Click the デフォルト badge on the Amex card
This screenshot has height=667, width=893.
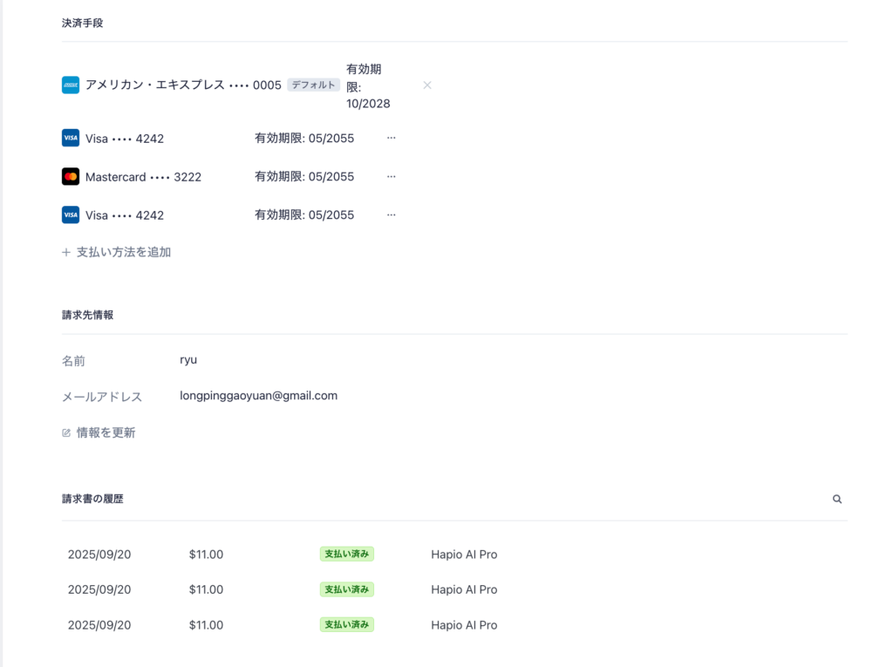(x=313, y=85)
